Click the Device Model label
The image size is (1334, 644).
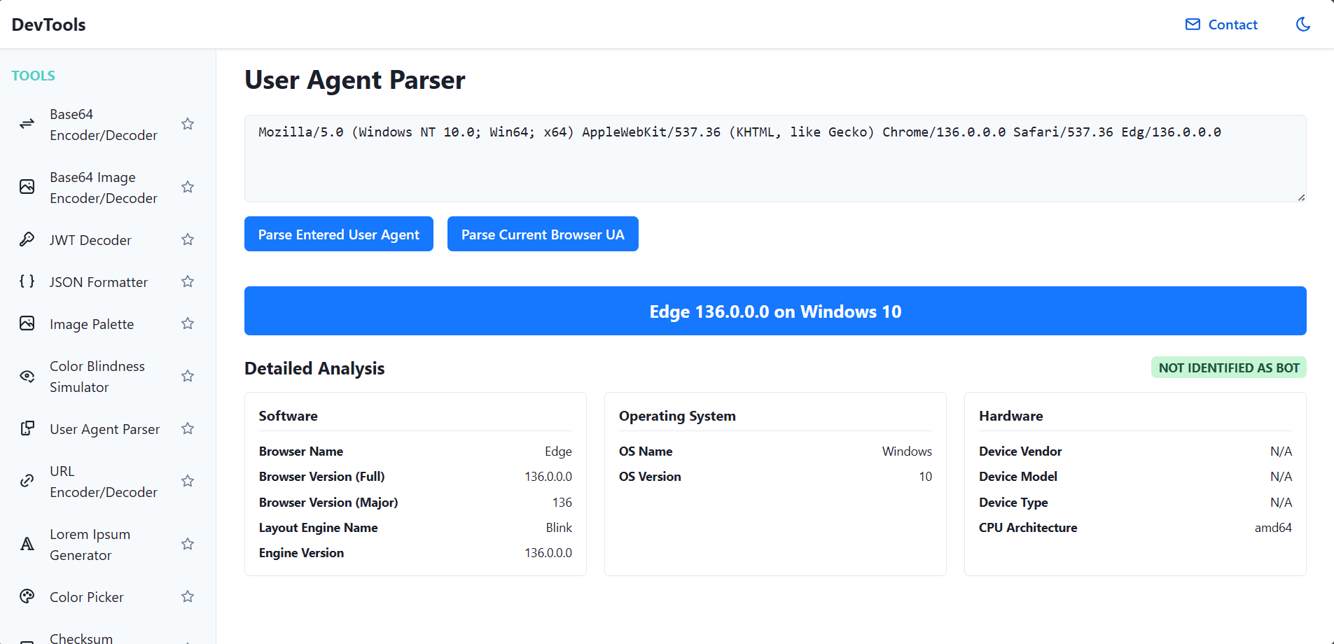(x=1017, y=477)
